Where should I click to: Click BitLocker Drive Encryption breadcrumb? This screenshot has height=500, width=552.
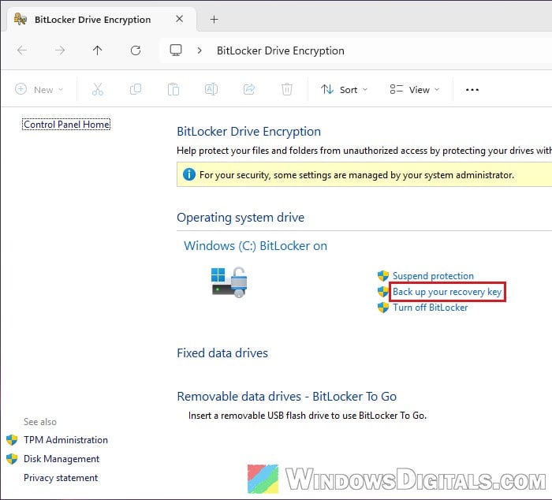coord(280,50)
